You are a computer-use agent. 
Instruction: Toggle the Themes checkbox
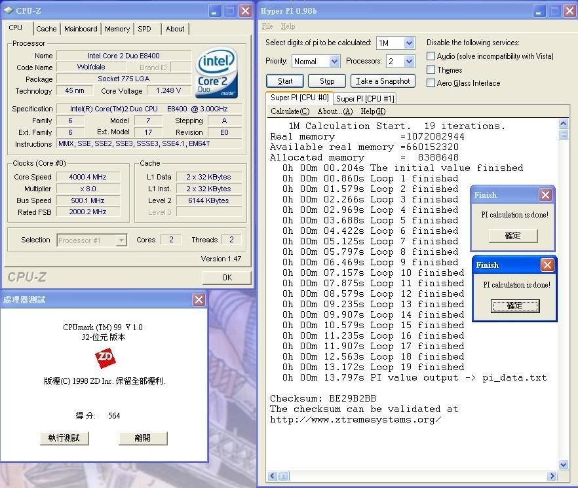tap(431, 69)
